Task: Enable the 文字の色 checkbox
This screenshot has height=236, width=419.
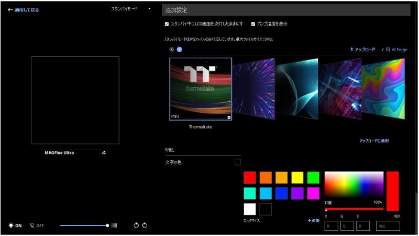Action: 238,162
